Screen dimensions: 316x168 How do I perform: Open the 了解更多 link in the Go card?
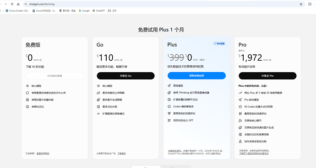(x=122, y=153)
